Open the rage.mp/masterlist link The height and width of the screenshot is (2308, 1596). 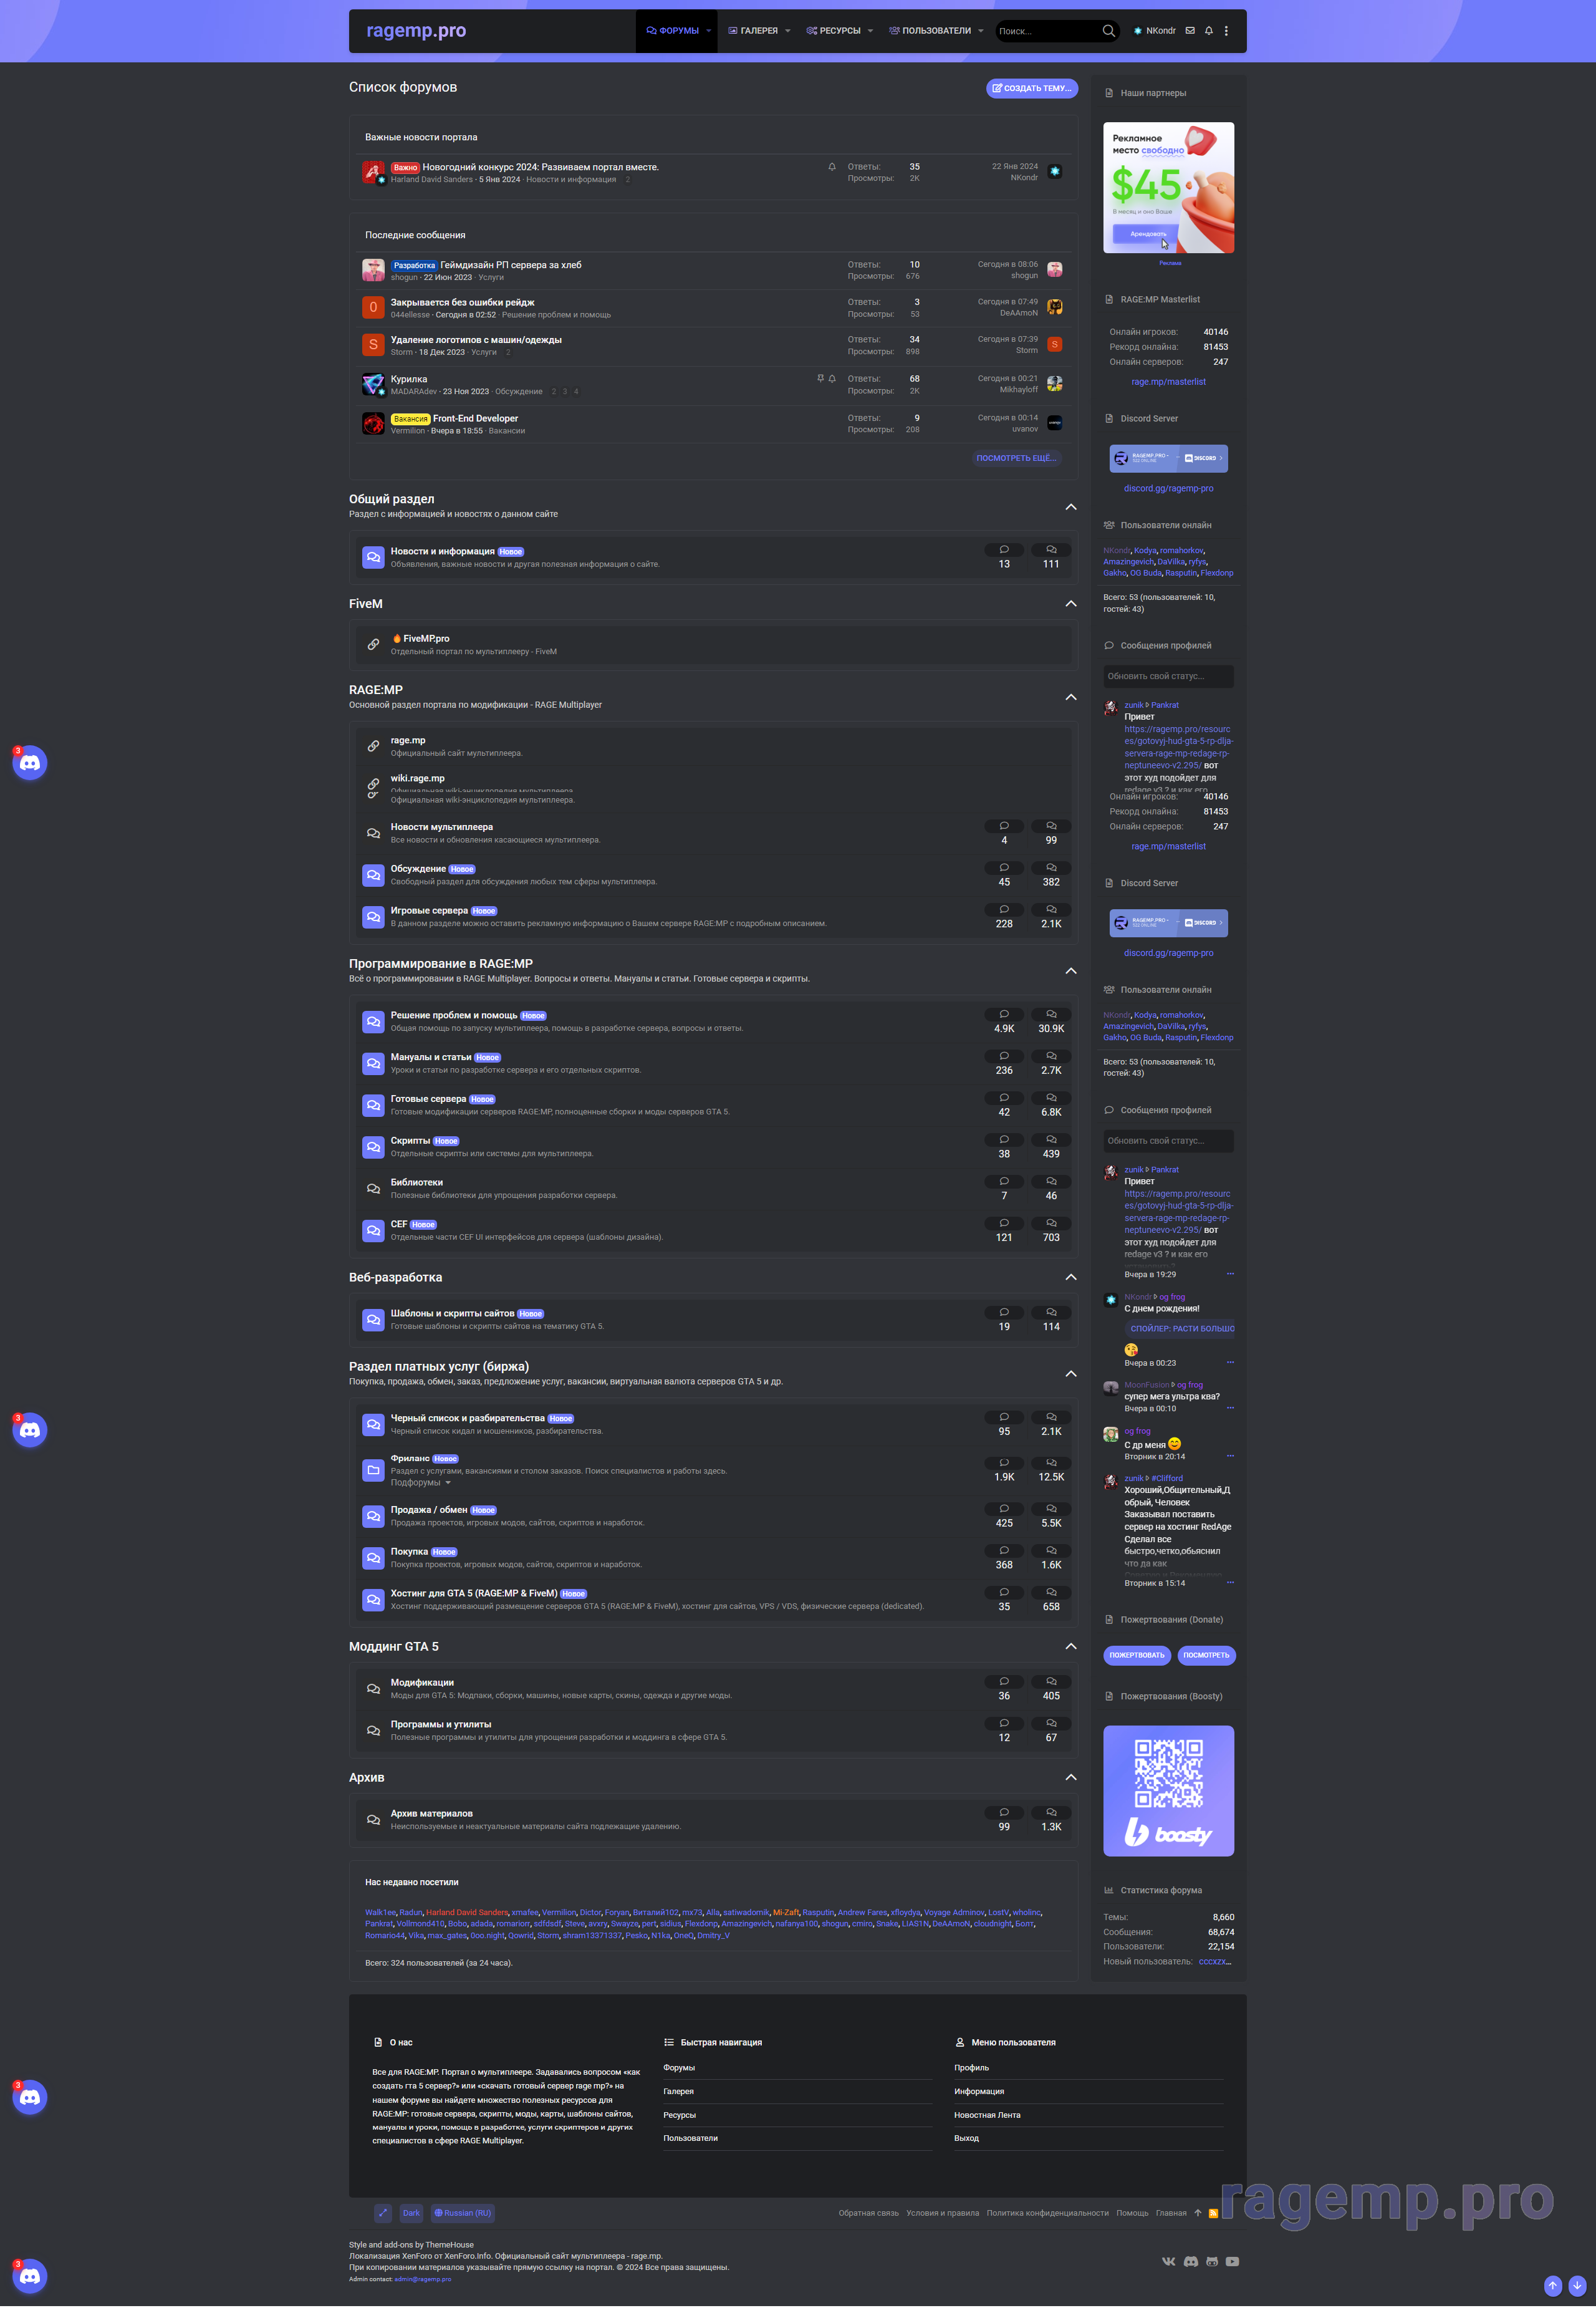click(1168, 382)
